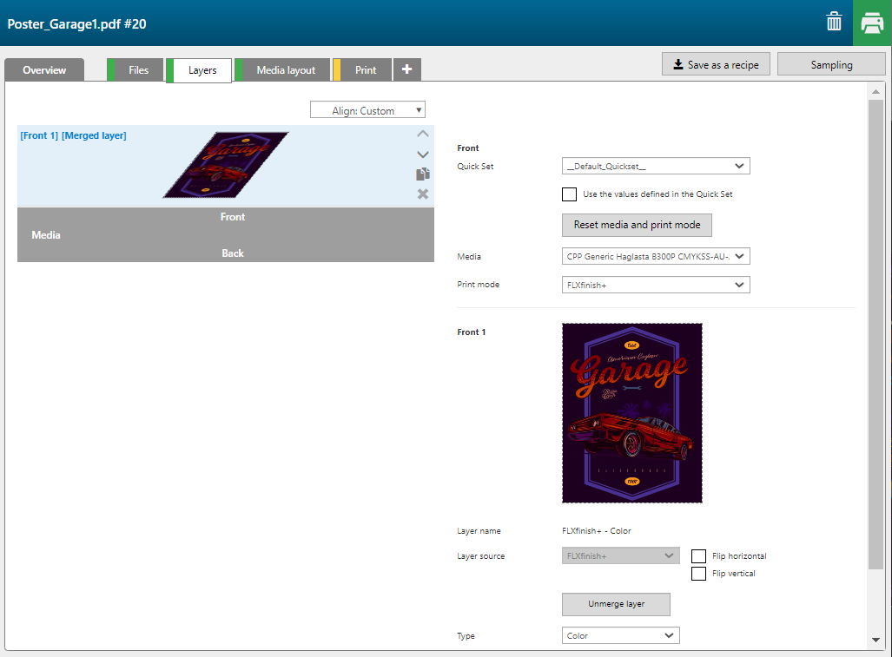The width and height of the screenshot is (892, 657).
Task: Open the Quick Set dropdown
Action: 656,166
